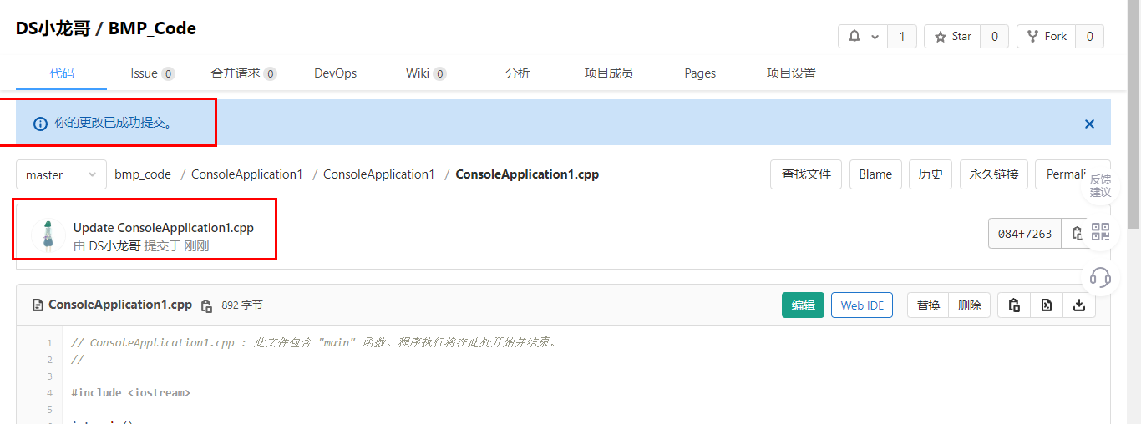
Task: Download the file with the download icon
Action: click(x=1079, y=305)
